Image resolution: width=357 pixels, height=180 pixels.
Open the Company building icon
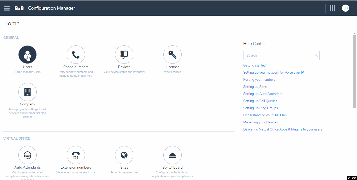point(27,92)
